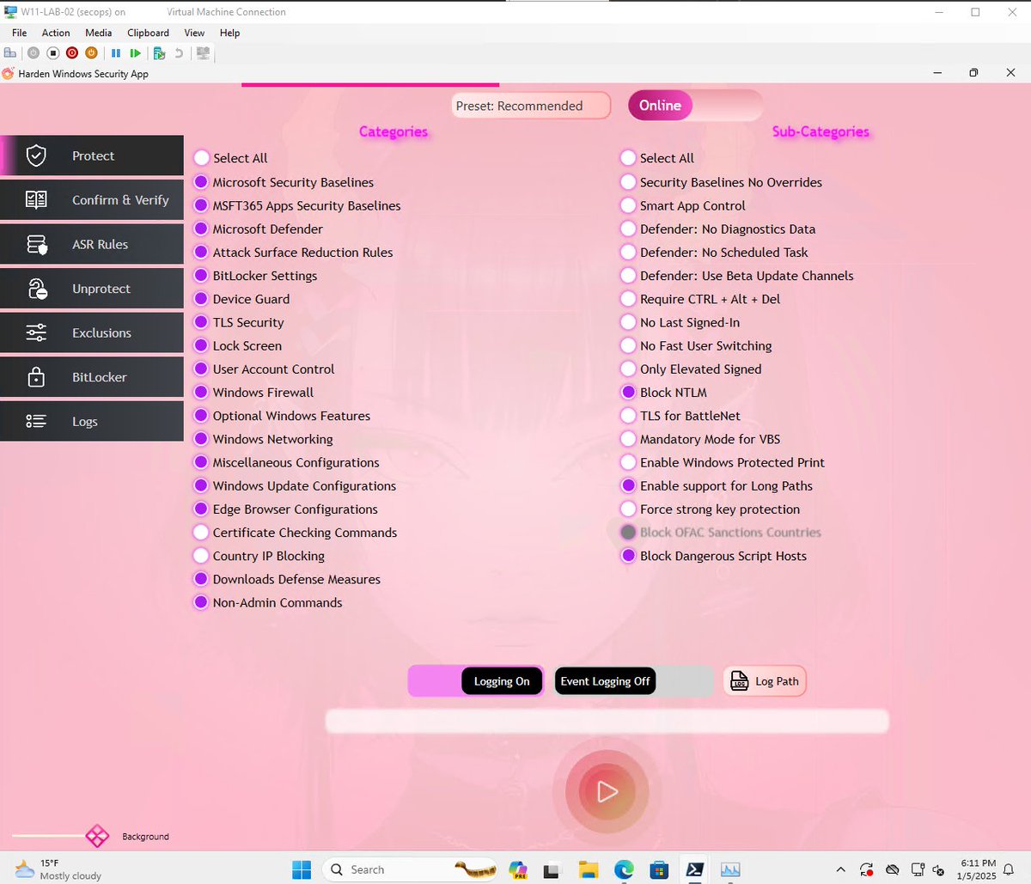The width and height of the screenshot is (1031, 884).
Task: Toggle the TLS Security category
Action: coord(239,322)
